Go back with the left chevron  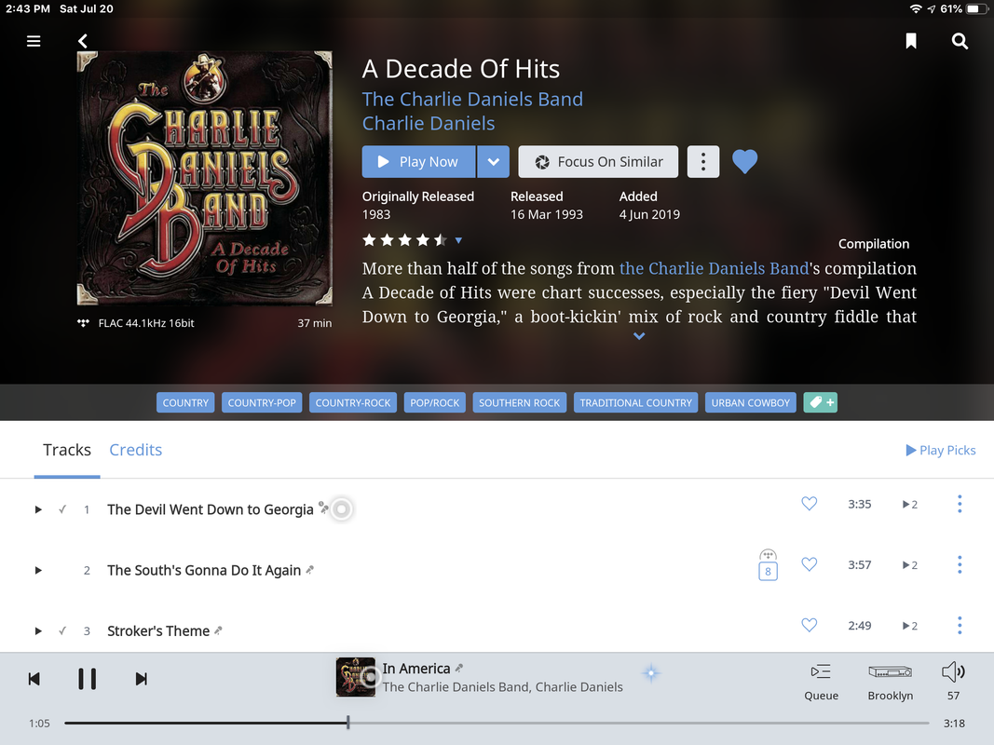(82, 41)
